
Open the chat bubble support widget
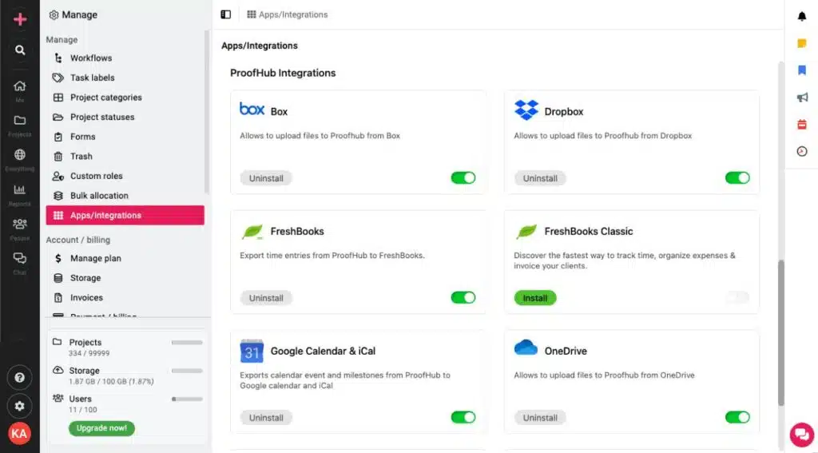pos(801,434)
